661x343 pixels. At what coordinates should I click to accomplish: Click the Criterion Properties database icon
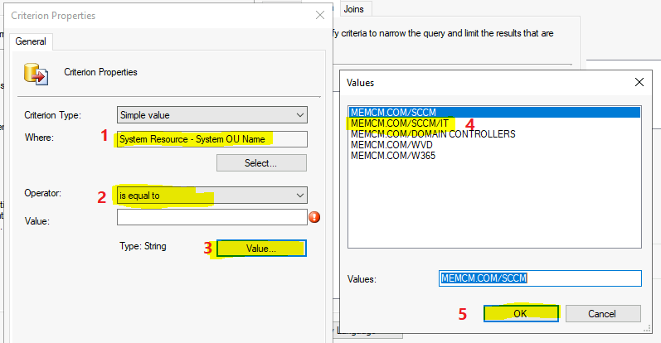click(x=36, y=74)
